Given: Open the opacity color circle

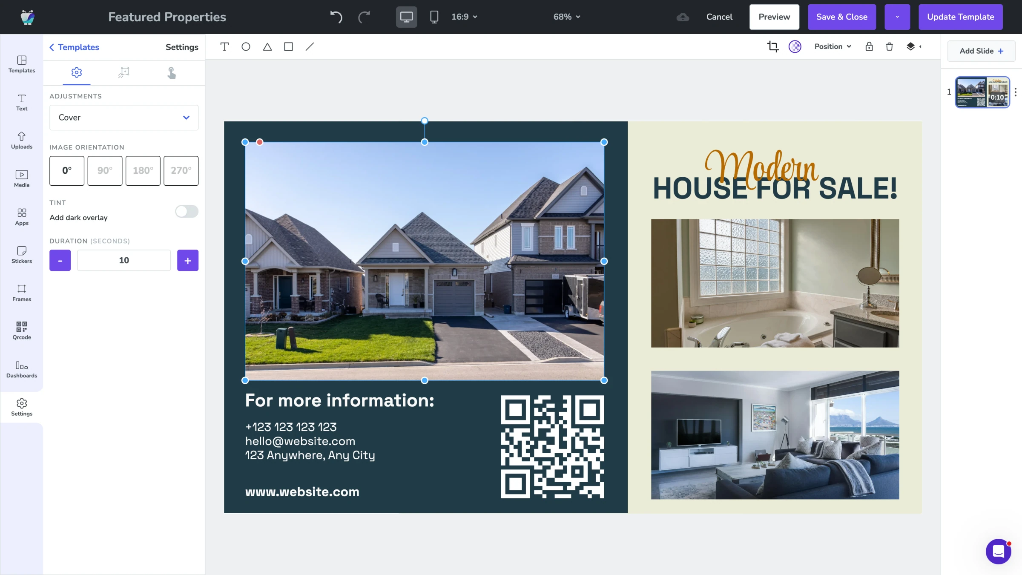Looking at the screenshot, I should [x=795, y=46].
